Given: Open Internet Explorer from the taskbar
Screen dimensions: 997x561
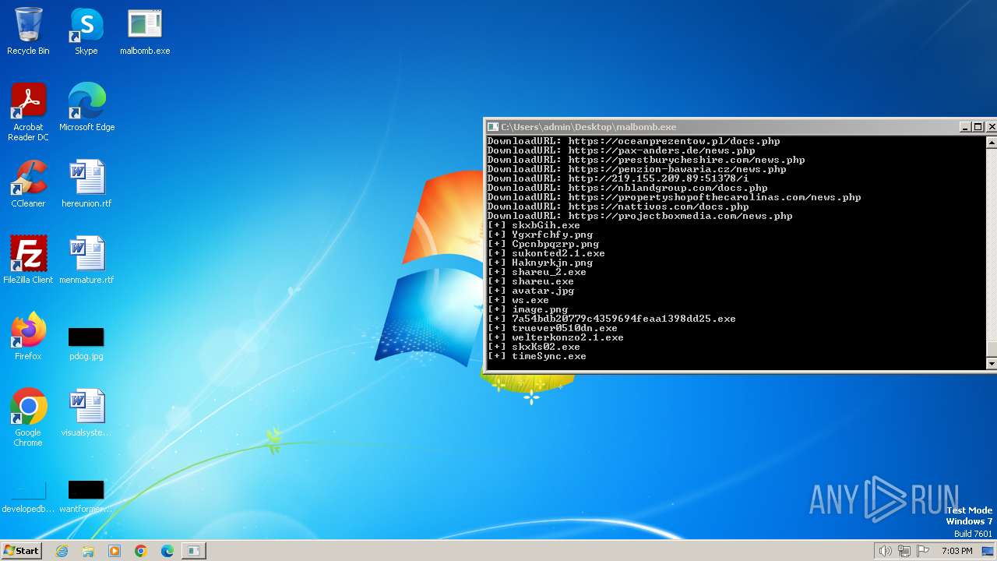Looking at the screenshot, I should tap(62, 551).
